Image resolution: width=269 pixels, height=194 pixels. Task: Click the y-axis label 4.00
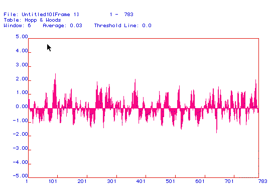(x=22, y=51)
